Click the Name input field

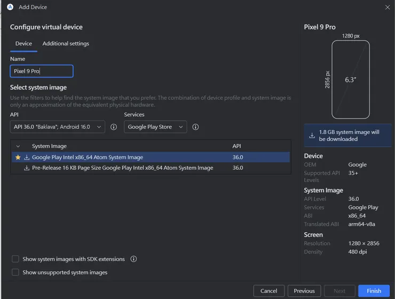tap(42, 71)
